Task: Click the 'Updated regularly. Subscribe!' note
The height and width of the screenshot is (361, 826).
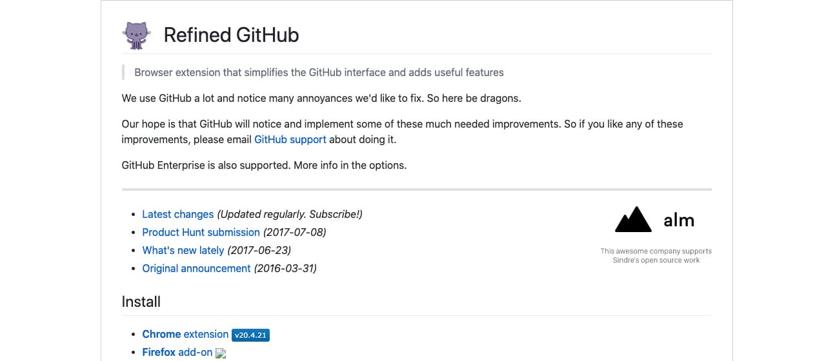Action: [x=290, y=214]
